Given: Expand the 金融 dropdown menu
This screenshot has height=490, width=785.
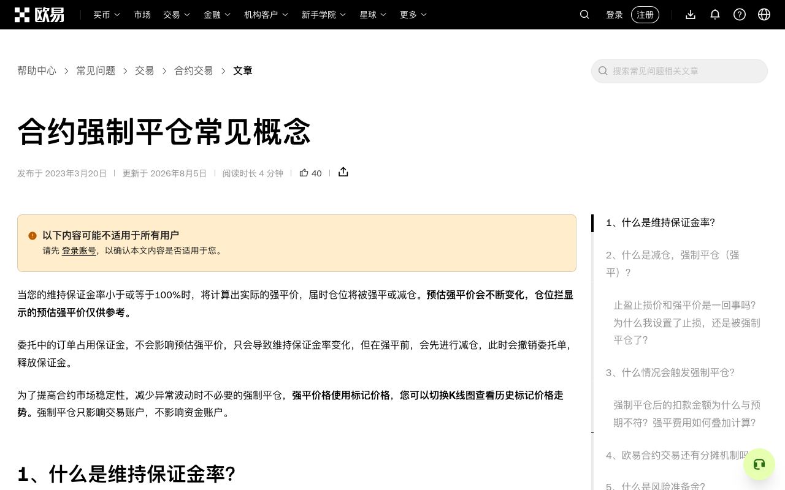Looking at the screenshot, I should tap(217, 15).
